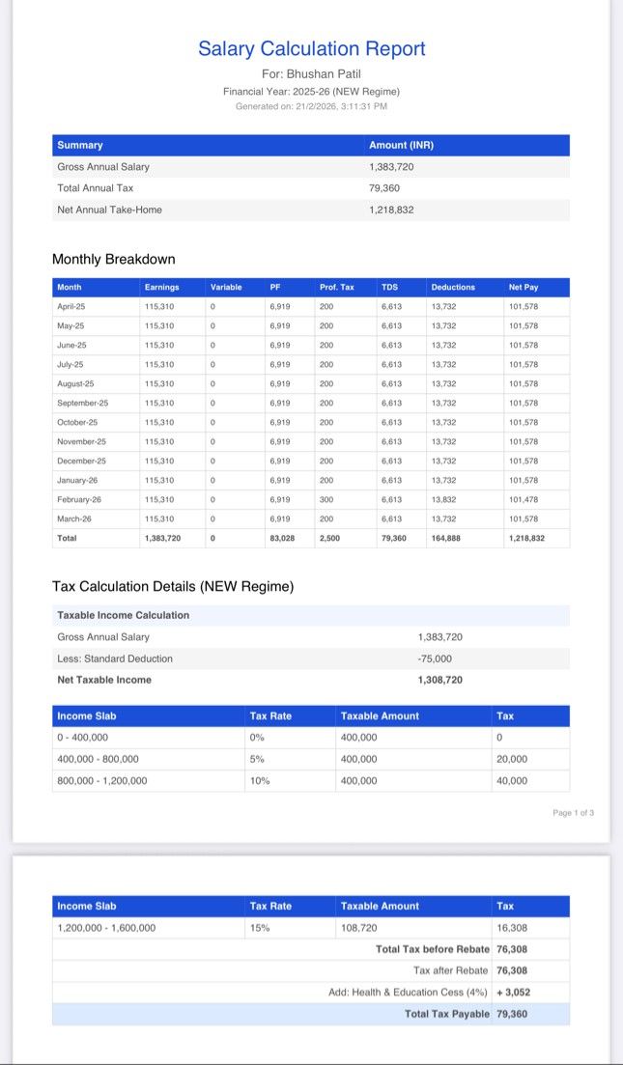Viewport: 623px width, 1065px height.
Task: Select the Net Taxable Income value 1,308,720
Action: (440, 680)
